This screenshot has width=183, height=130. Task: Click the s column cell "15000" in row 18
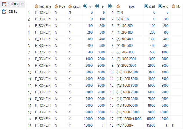[88, 125]
